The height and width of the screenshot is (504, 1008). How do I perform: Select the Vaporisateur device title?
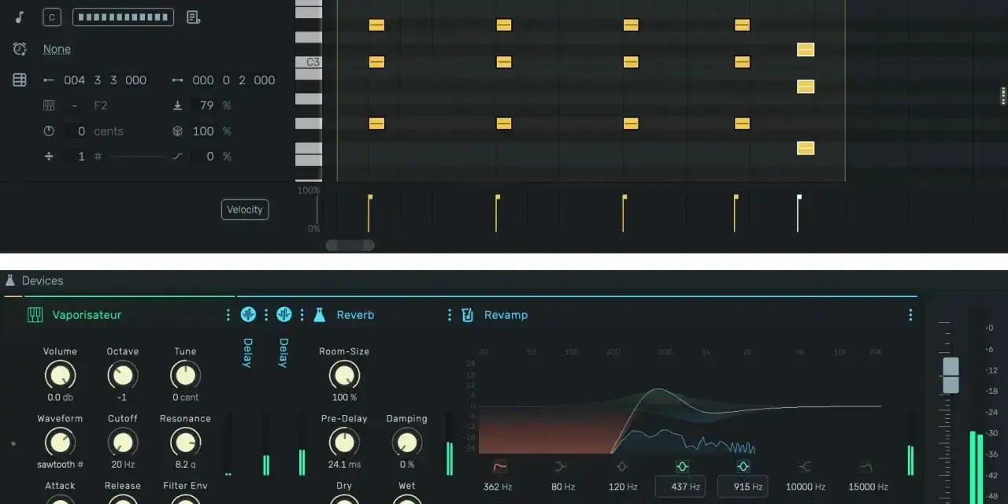(87, 315)
